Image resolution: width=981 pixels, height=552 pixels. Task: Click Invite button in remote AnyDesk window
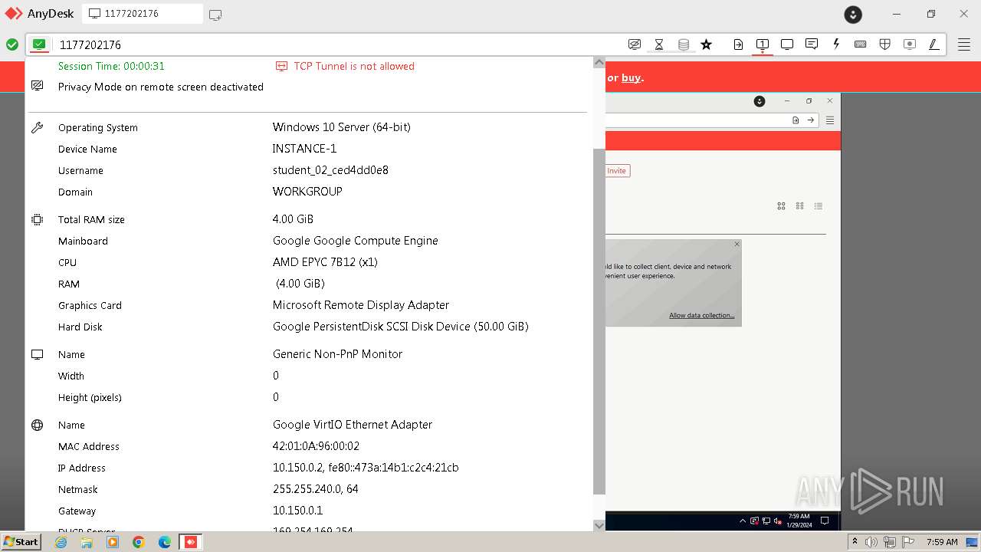point(616,171)
